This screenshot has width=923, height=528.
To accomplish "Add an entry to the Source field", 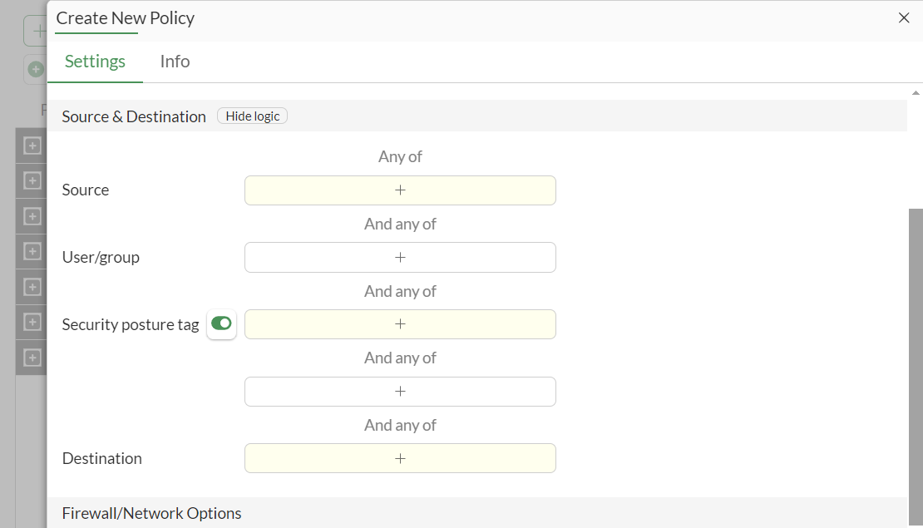I will pyautogui.click(x=400, y=190).
